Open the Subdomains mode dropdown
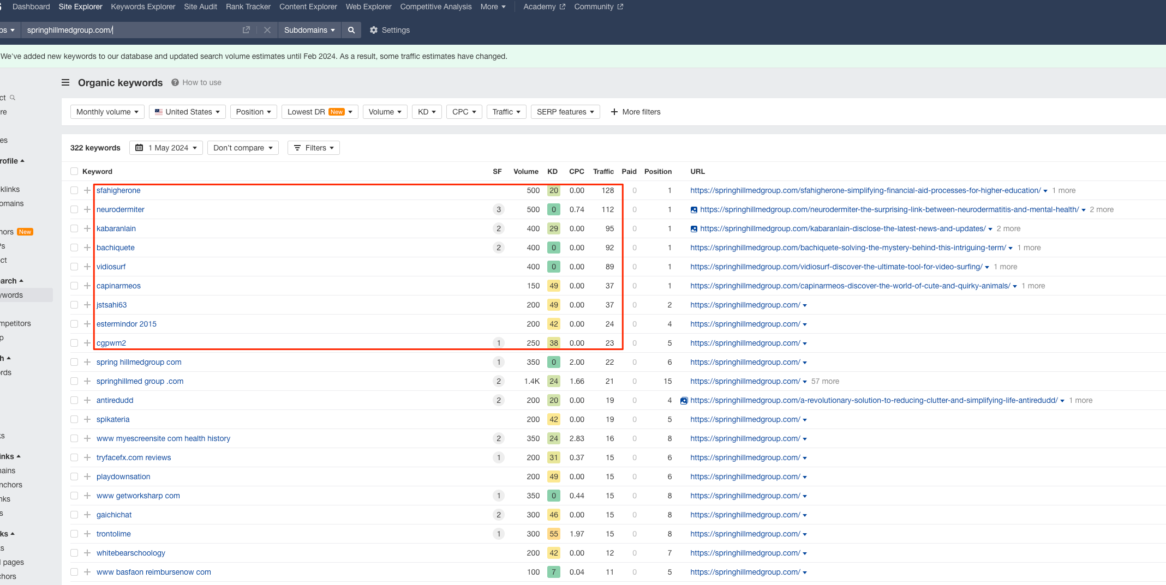This screenshot has width=1166, height=585. point(309,30)
